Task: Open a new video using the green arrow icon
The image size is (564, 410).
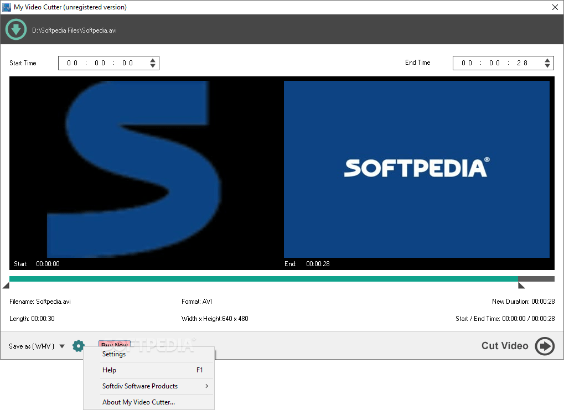Action: pyautogui.click(x=15, y=29)
